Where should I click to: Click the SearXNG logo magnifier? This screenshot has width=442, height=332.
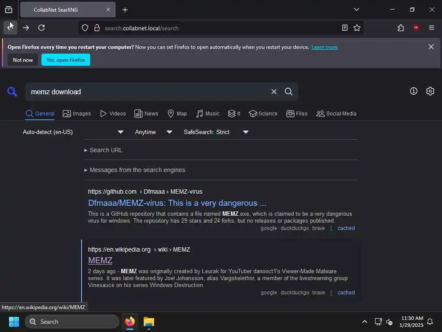(x=12, y=92)
